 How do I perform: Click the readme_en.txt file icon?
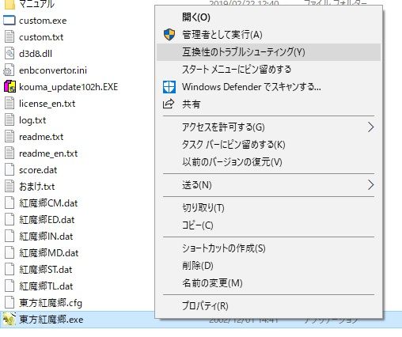[9, 153]
